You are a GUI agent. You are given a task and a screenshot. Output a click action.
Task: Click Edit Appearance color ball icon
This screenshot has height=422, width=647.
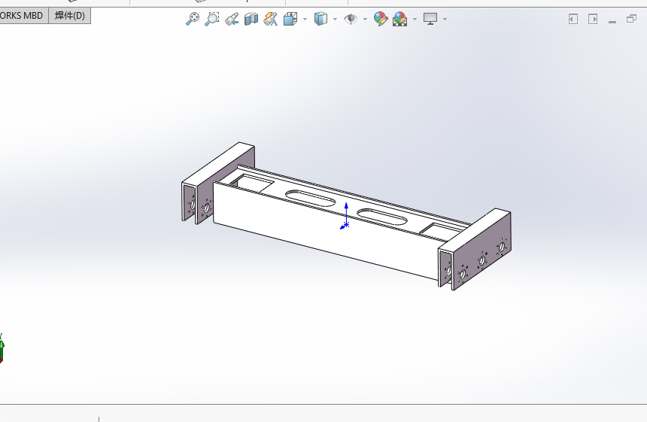[x=381, y=19]
